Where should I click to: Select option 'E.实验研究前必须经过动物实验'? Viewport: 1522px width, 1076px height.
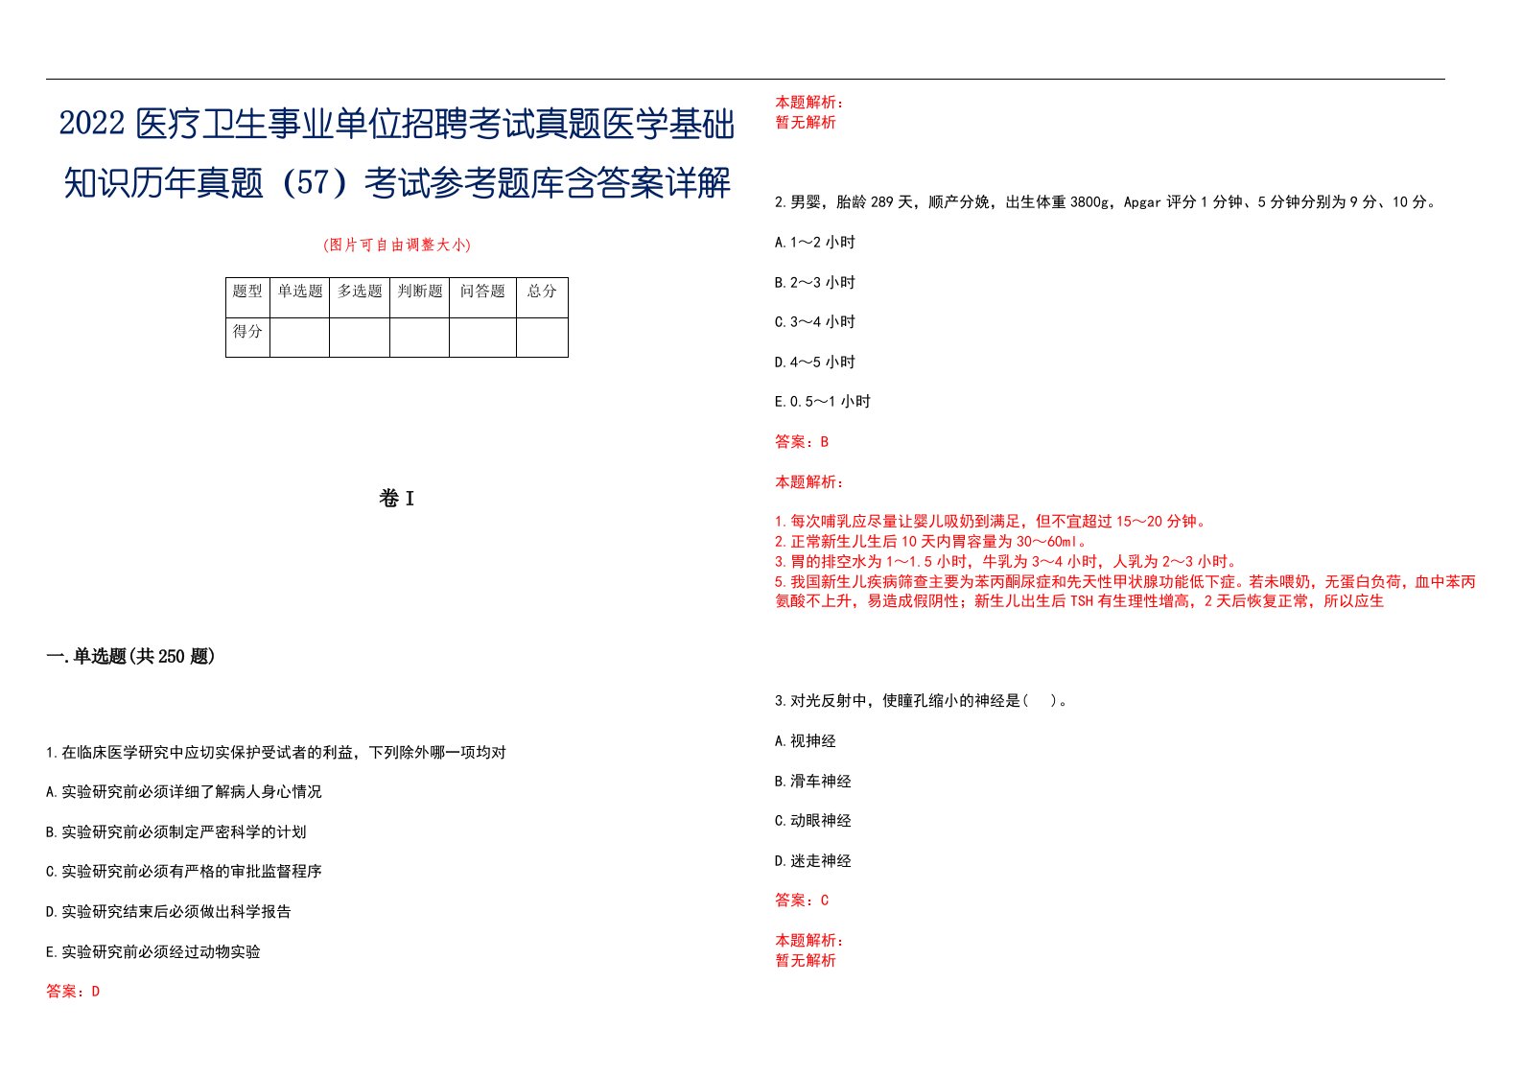(153, 952)
